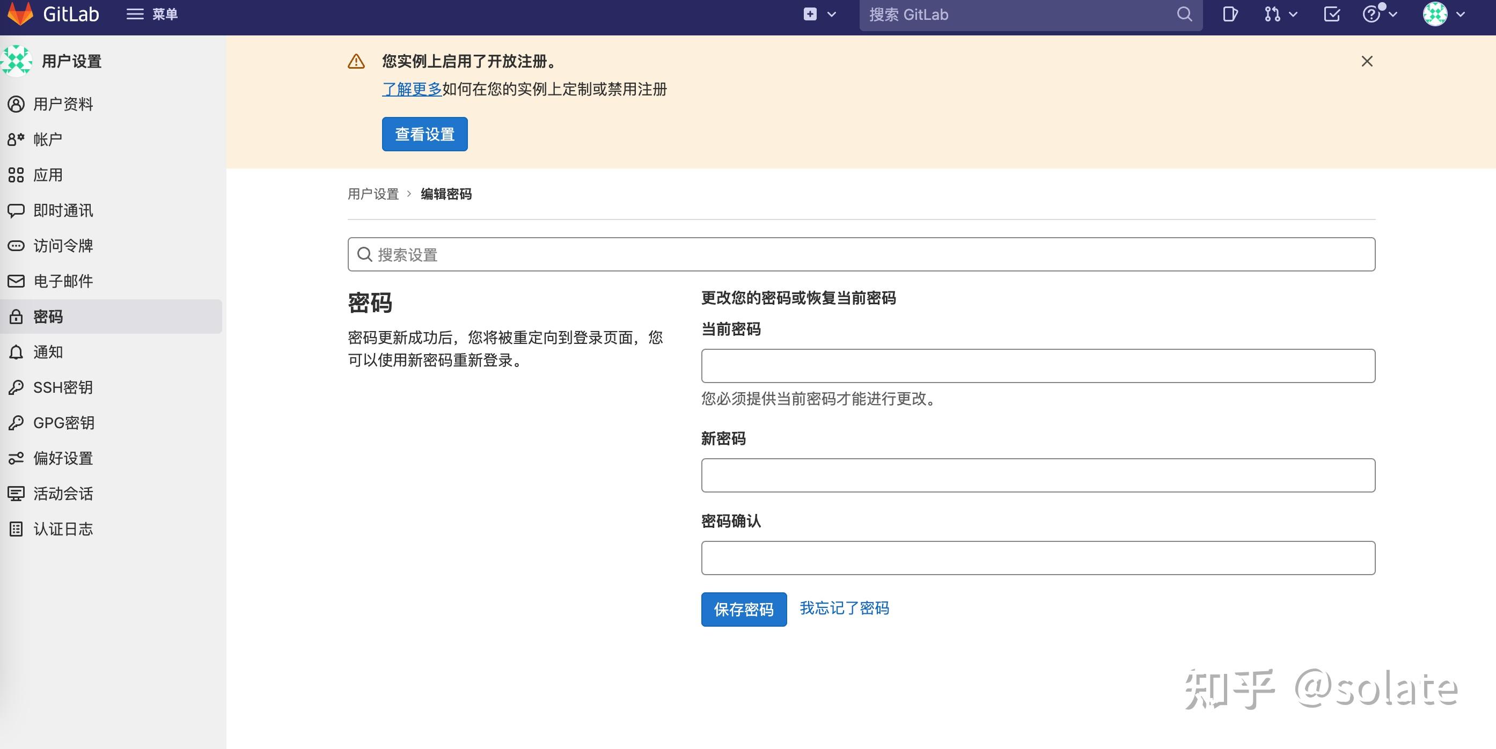
Task: Open the user avatar dropdown
Action: (1435, 14)
